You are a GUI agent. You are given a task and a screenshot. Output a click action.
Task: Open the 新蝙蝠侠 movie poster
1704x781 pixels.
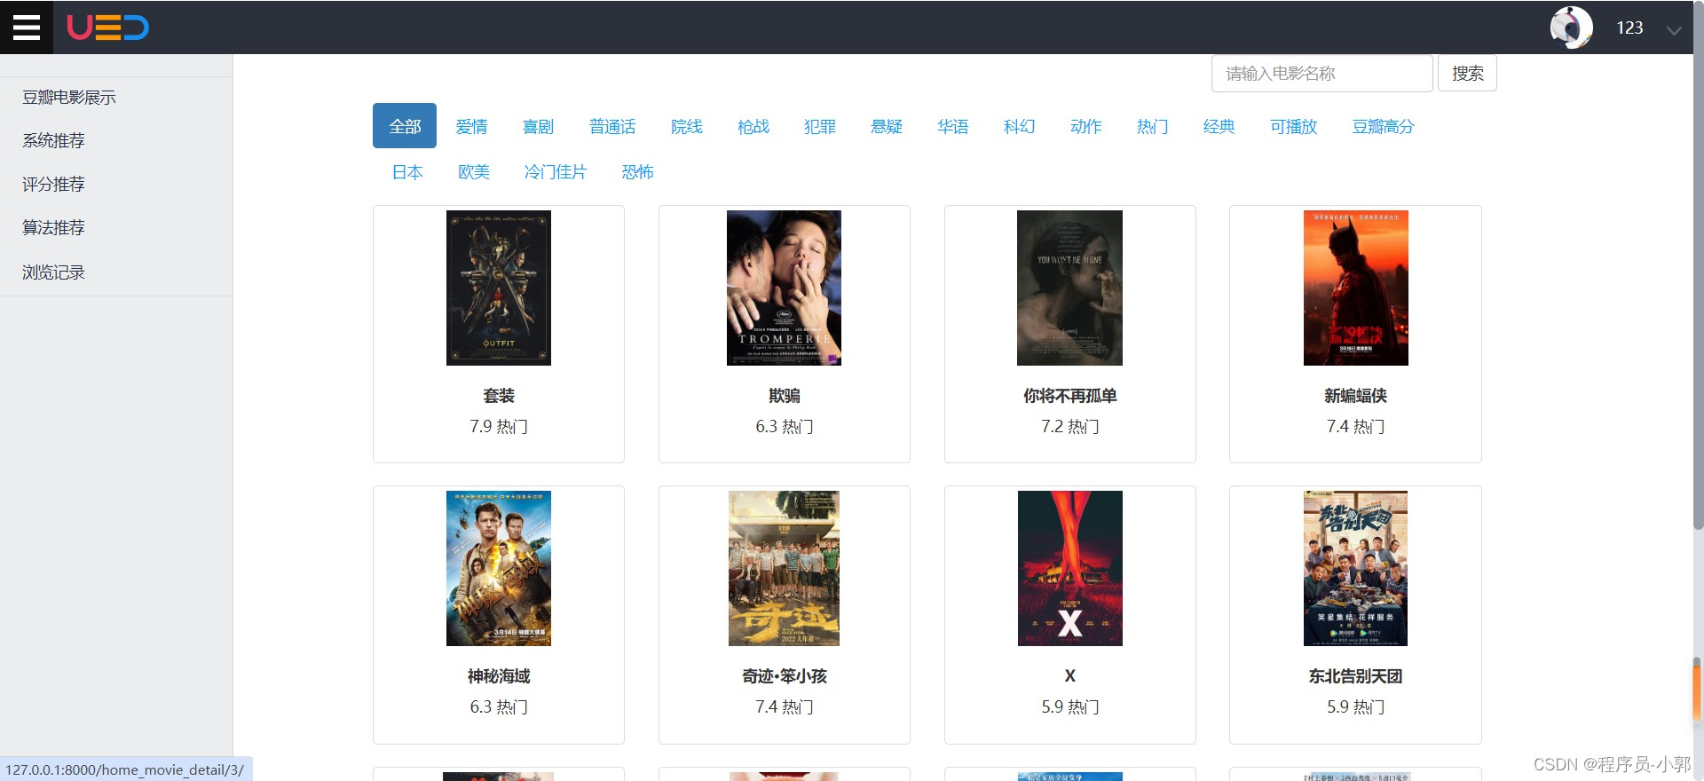1355,288
